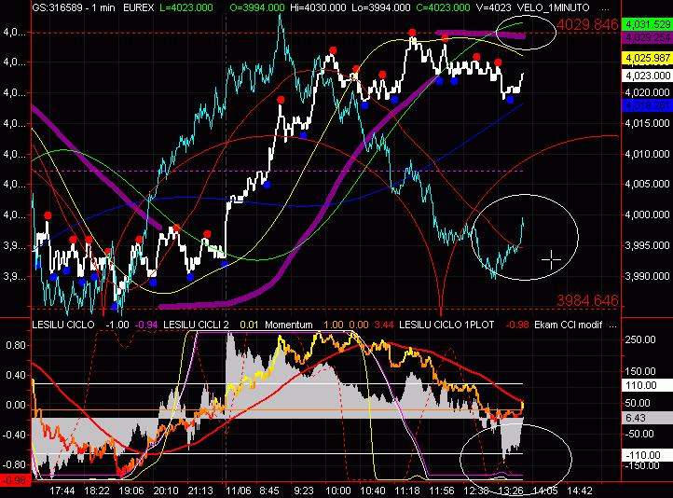Click the green 4,031.529 price tag
Screen dimensions: 673x498
click(647, 24)
